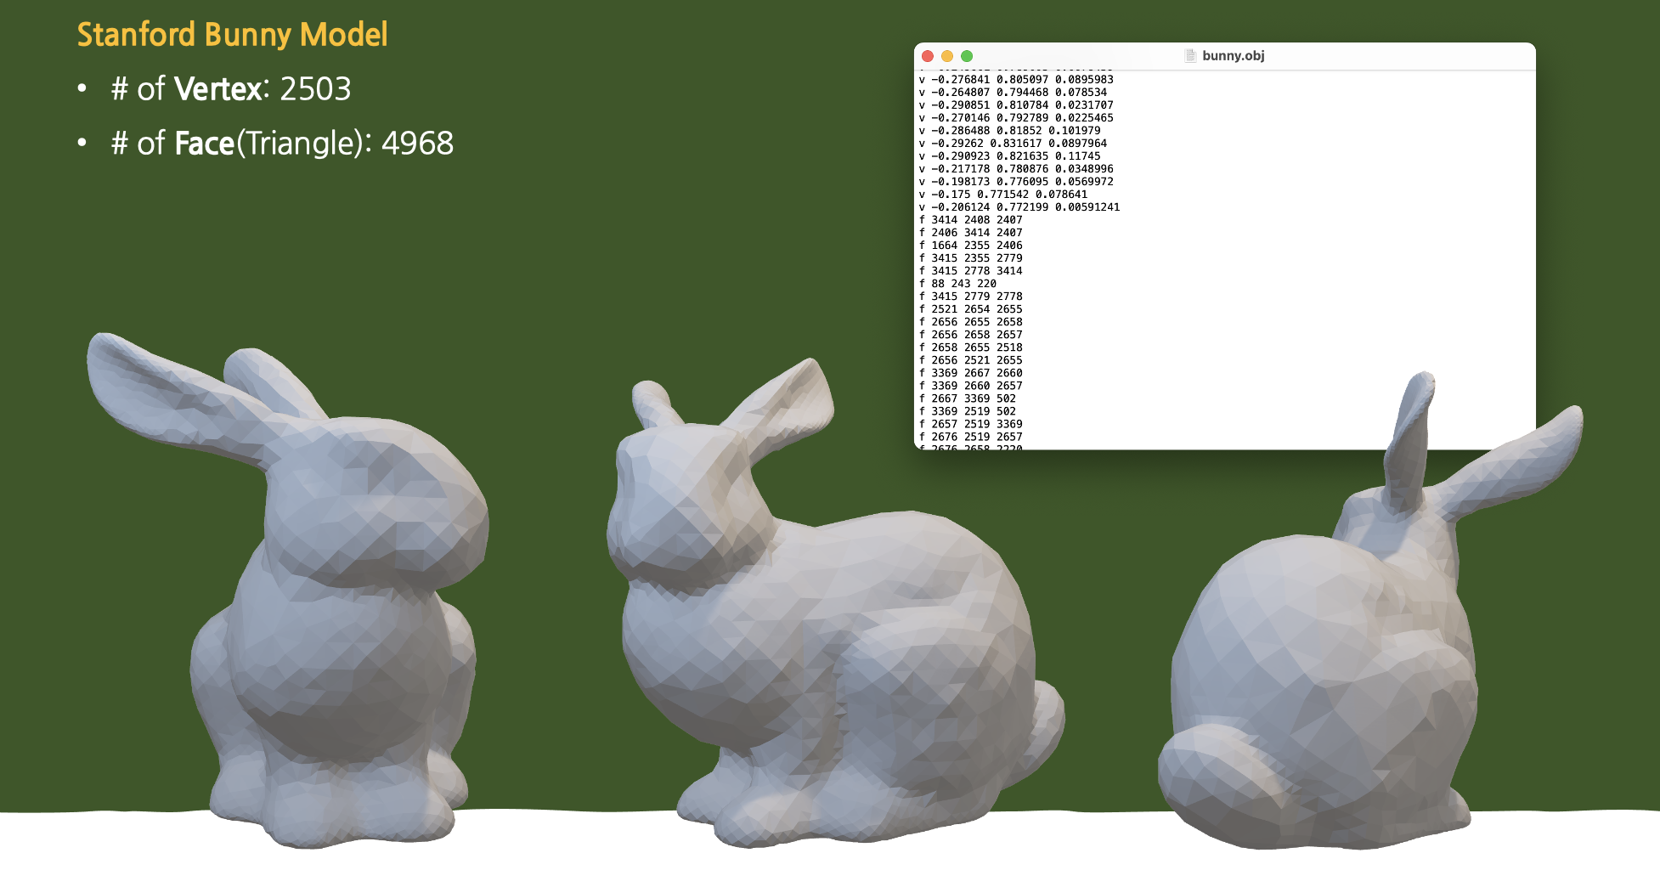Click face line 'f 2667 3369 502'
Viewport: 1660px width, 887px height.
point(968,398)
